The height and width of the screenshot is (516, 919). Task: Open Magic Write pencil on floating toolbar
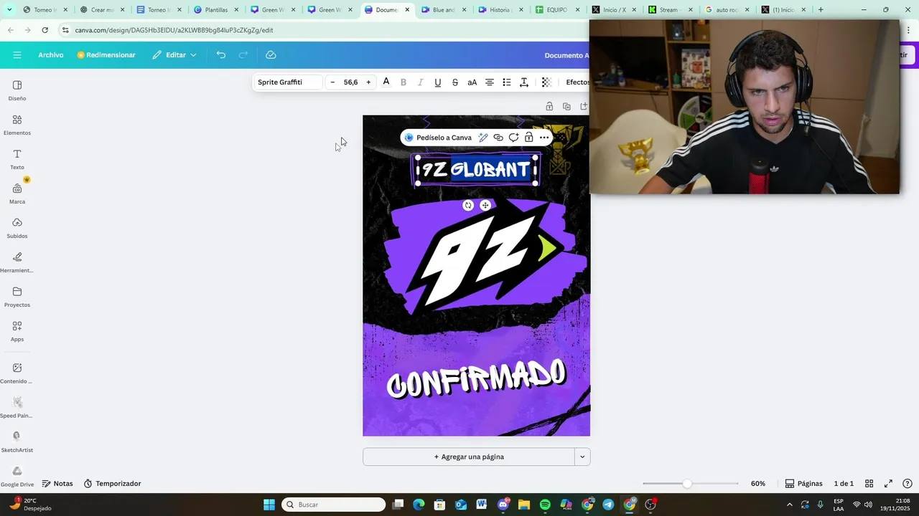(483, 138)
